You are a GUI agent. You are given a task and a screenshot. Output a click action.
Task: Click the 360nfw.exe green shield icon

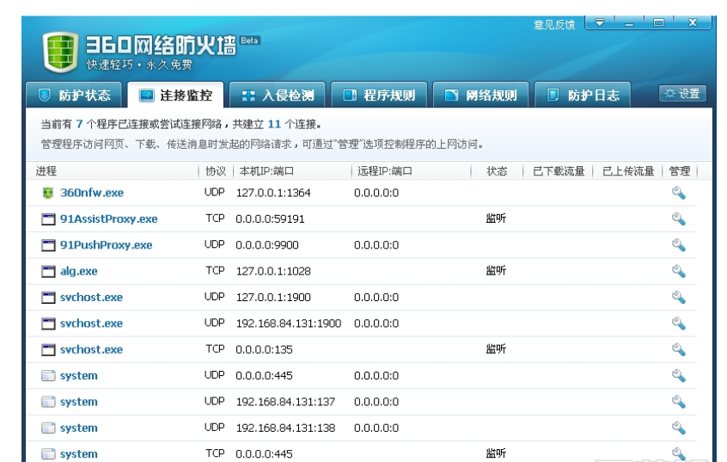click(x=48, y=193)
